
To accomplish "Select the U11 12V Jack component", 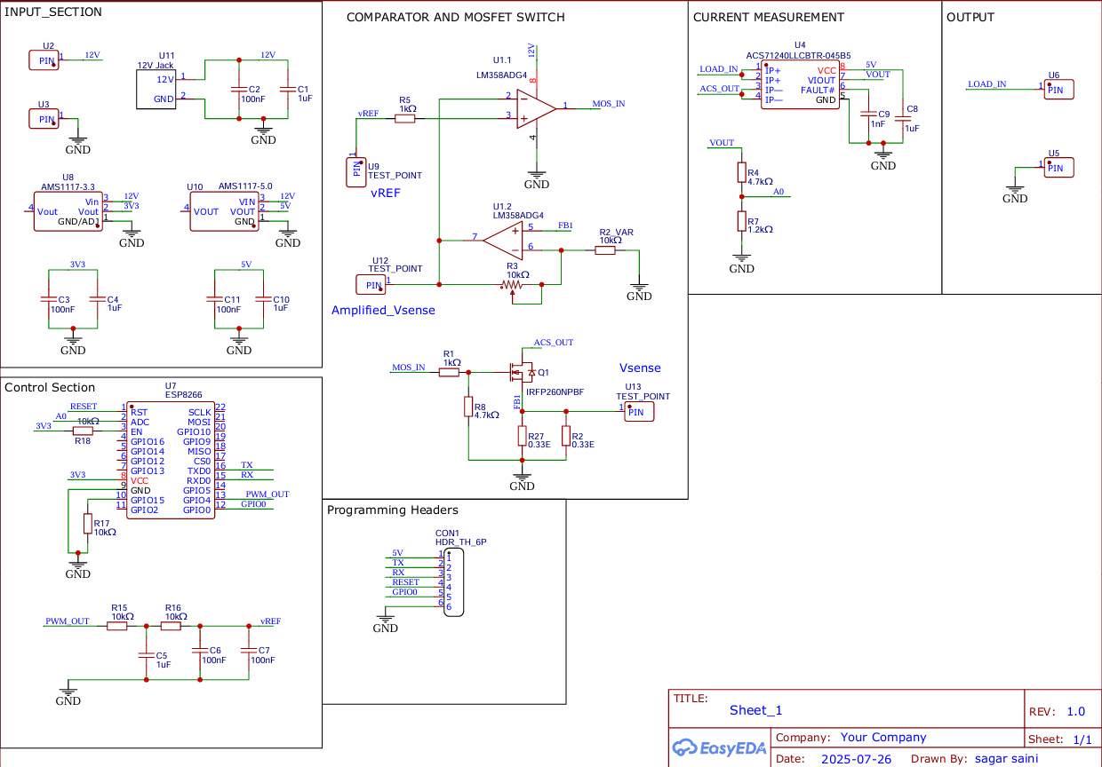I will pyautogui.click(x=156, y=89).
